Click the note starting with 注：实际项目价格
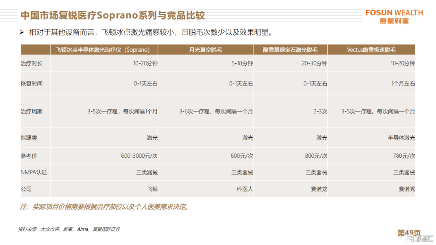436x245 pixels. coord(105,207)
